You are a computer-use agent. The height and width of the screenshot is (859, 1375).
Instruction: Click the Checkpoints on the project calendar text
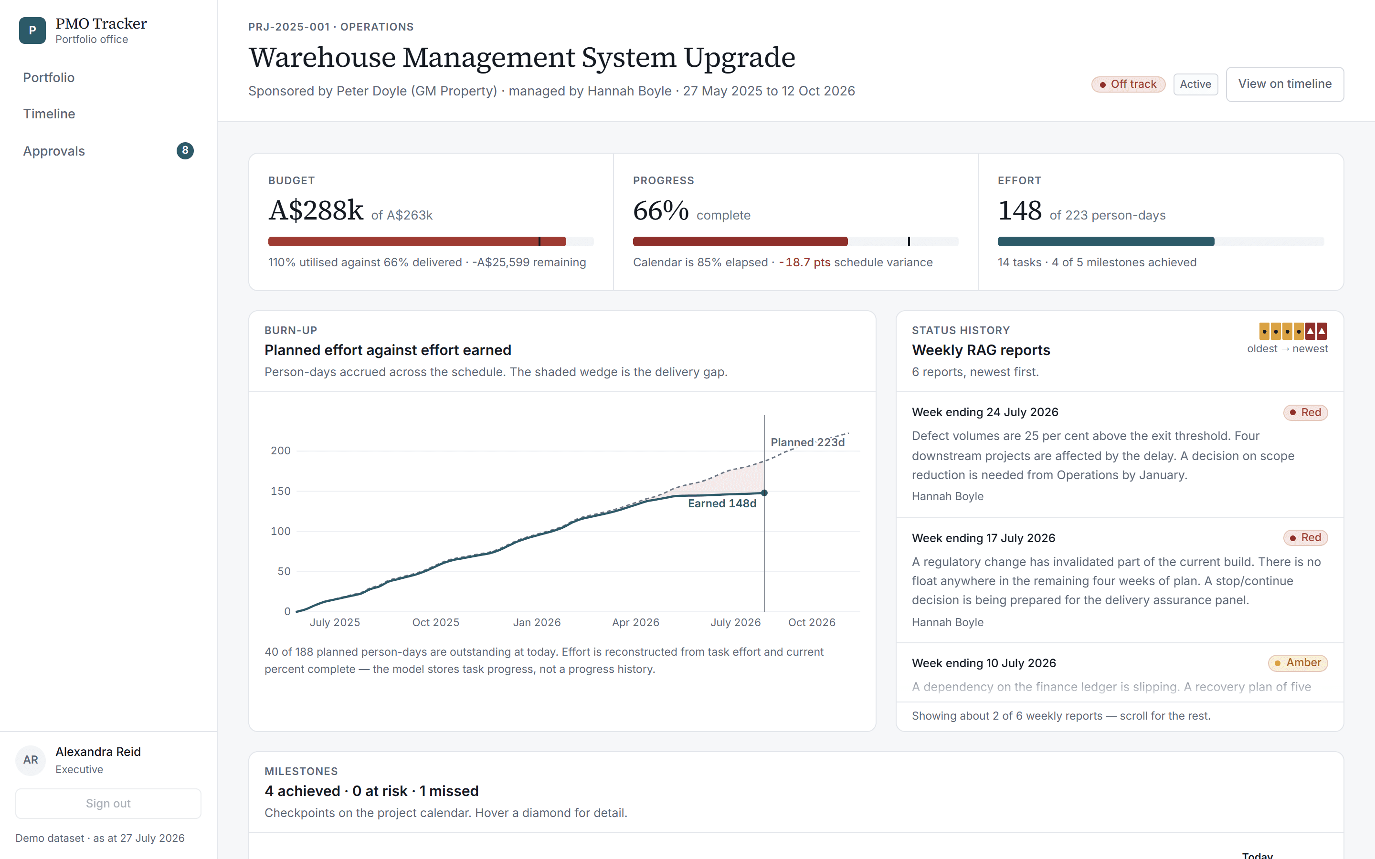point(445,813)
